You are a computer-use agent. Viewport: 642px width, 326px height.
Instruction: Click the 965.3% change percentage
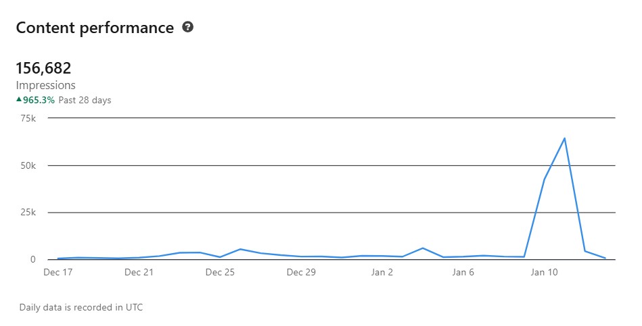tap(39, 100)
